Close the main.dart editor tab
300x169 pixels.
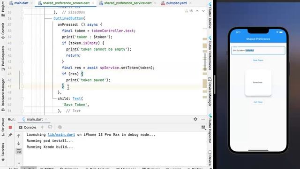[32, 3]
